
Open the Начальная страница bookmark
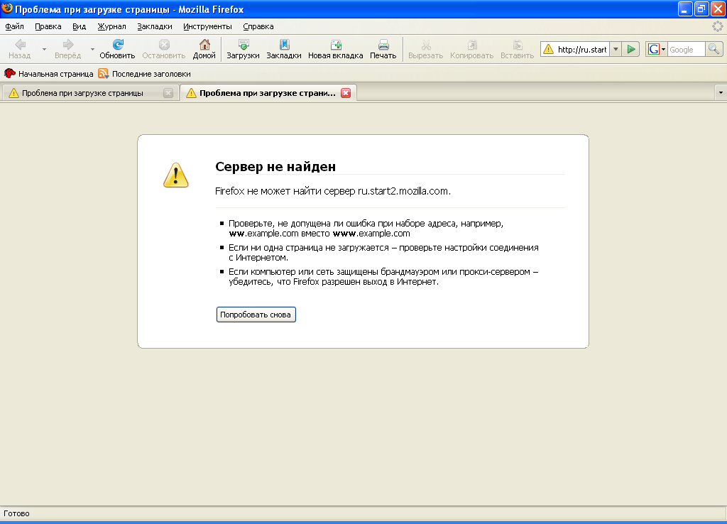(x=49, y=74)
